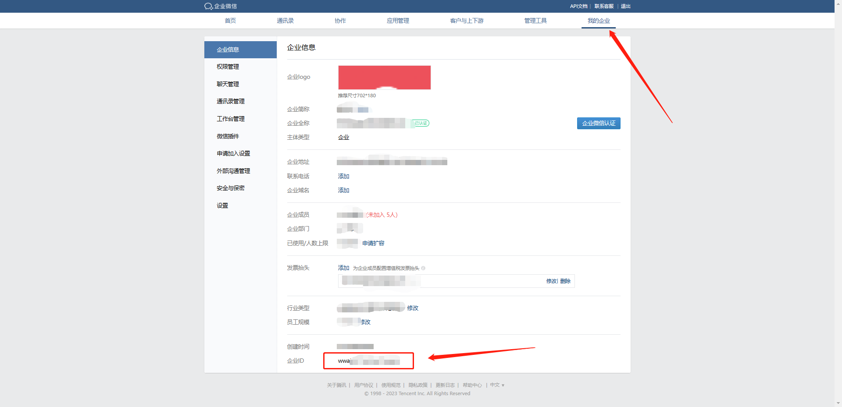The height and width of the screenshot is (407, 842).
Task: Open the 通讯录 tab
Action: point(285,21)
